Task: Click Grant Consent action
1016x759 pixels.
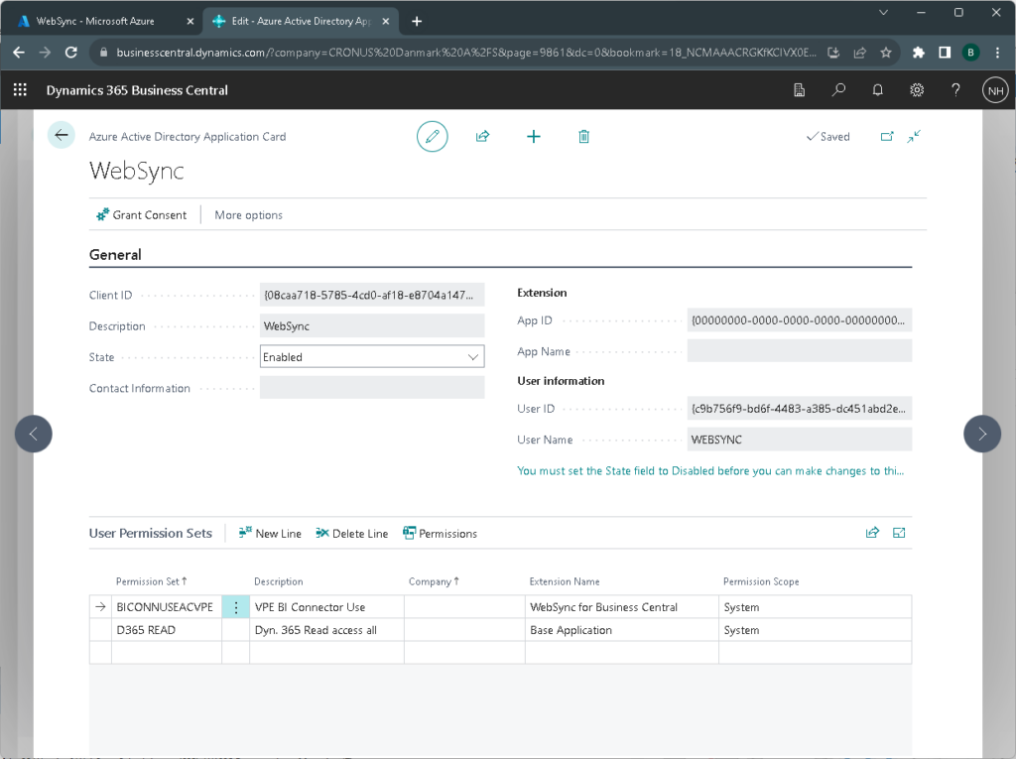Action: [x=141, y=215]
